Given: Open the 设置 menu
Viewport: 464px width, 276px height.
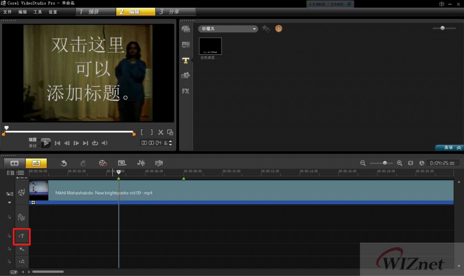Looking at the screenshot, I should pyautogui.click(x=53, y=12).
